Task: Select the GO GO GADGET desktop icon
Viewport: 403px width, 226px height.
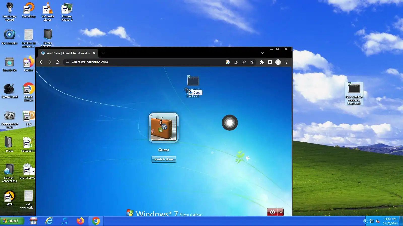Action: click(x=47, y=38)
